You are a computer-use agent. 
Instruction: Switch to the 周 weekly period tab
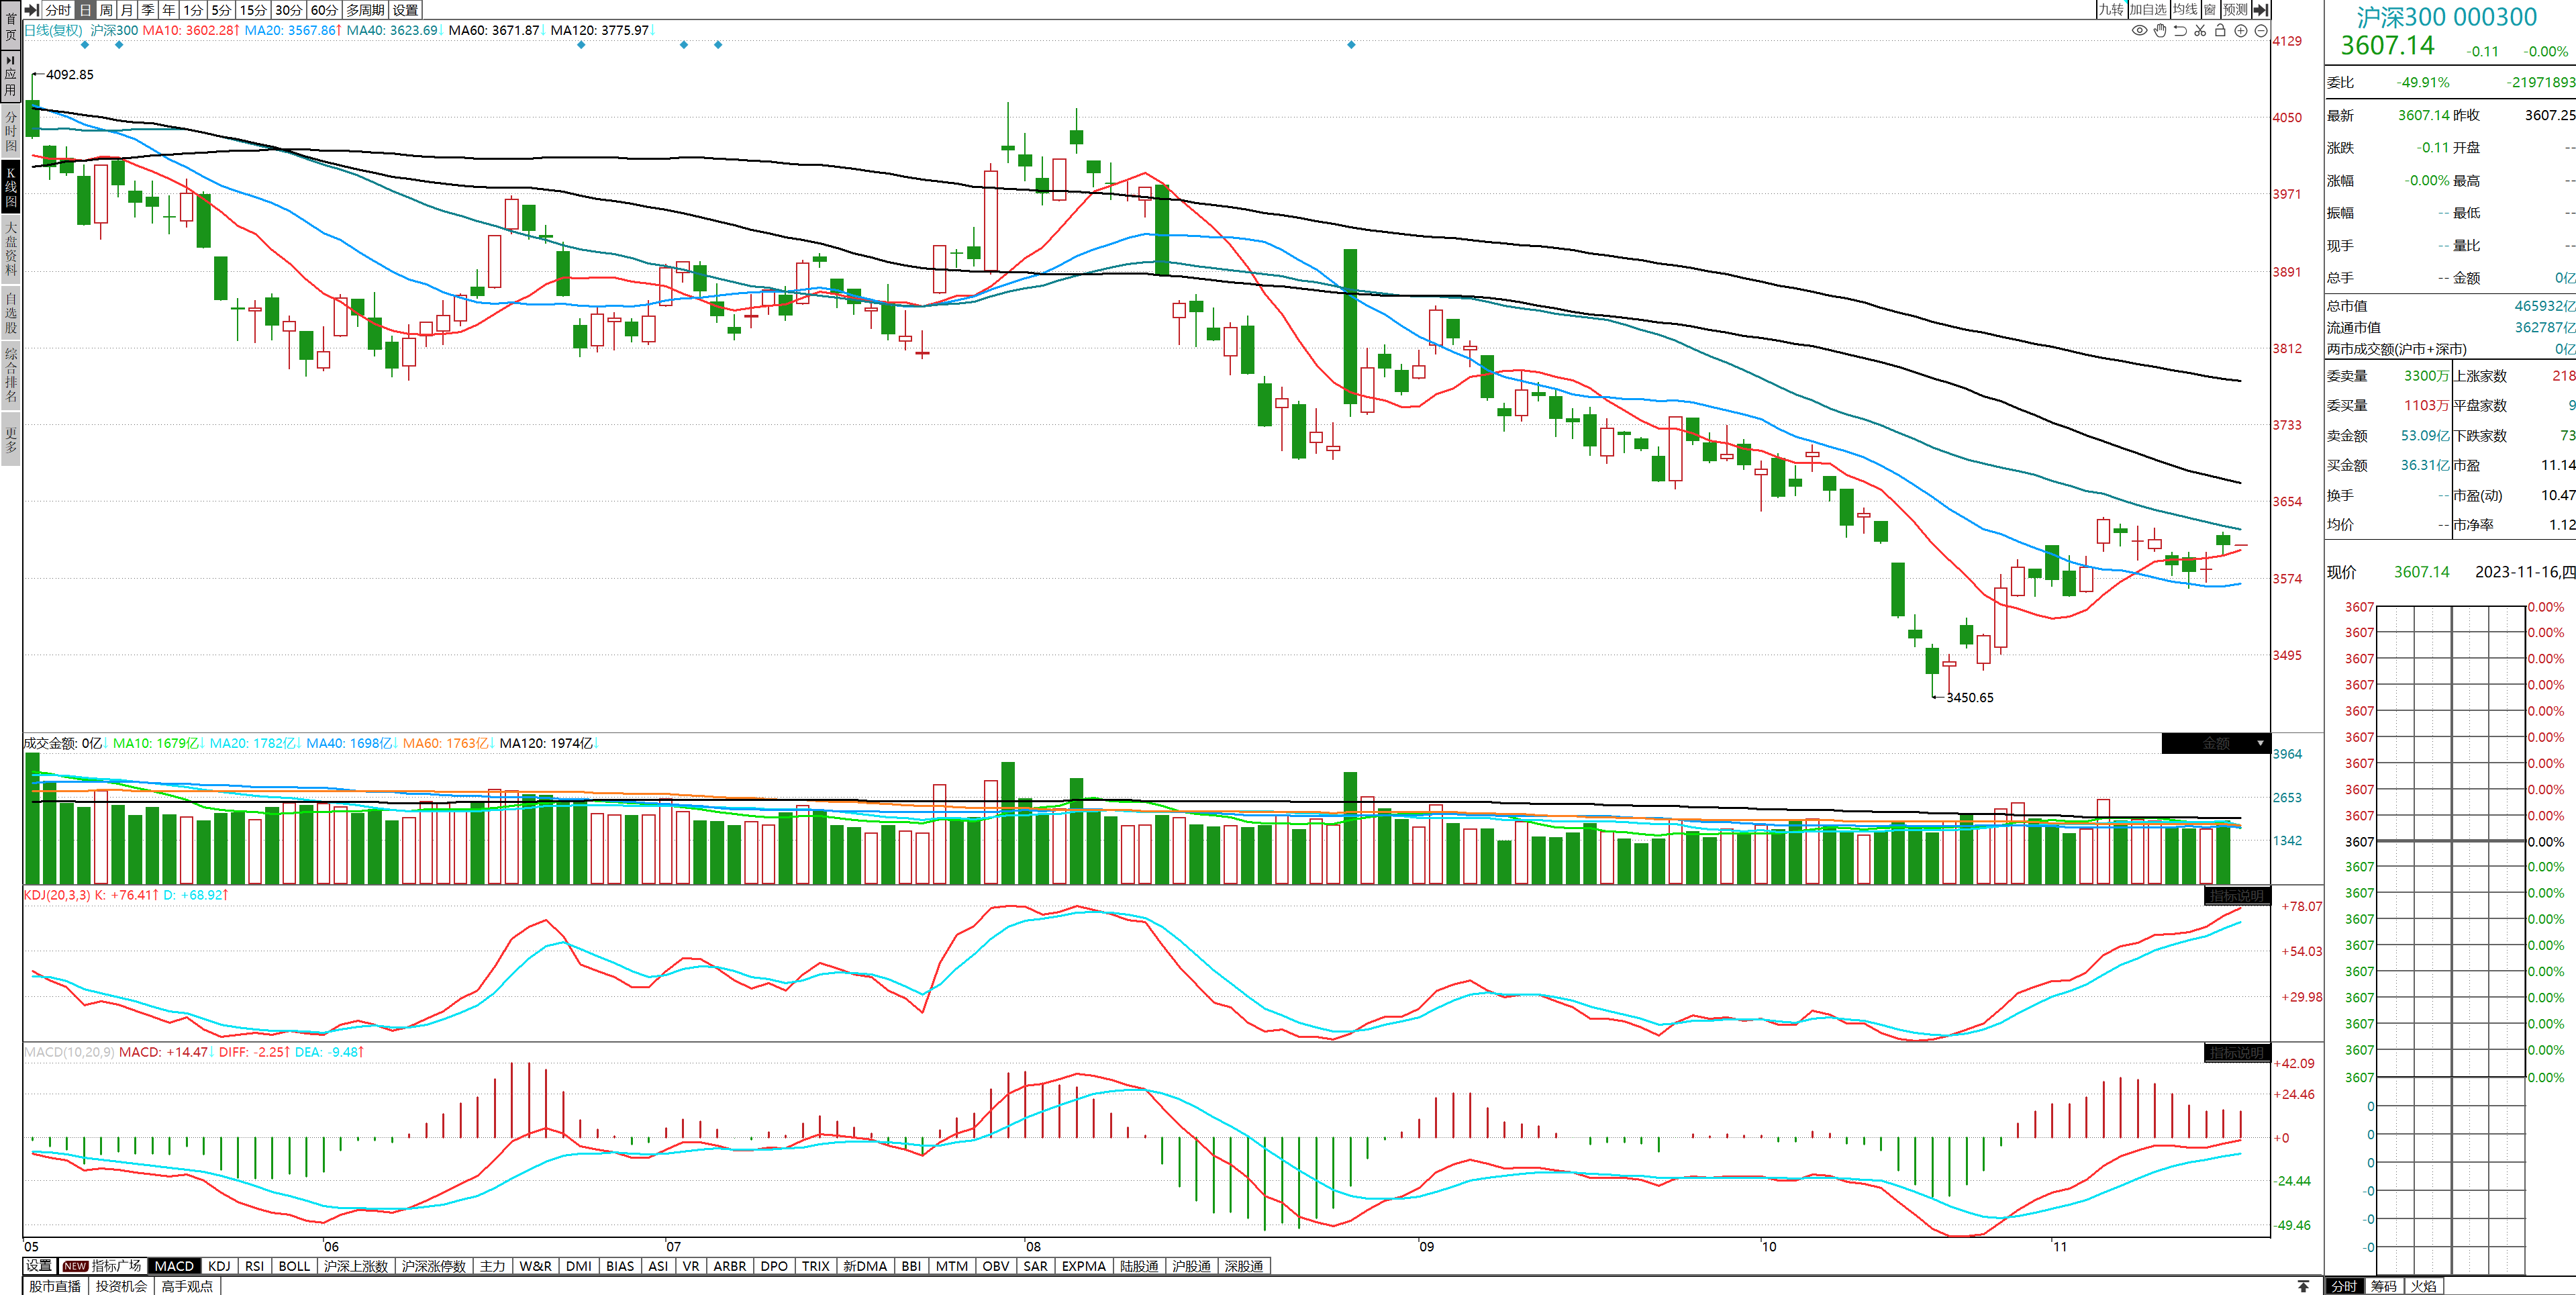(x=106, y=10)
